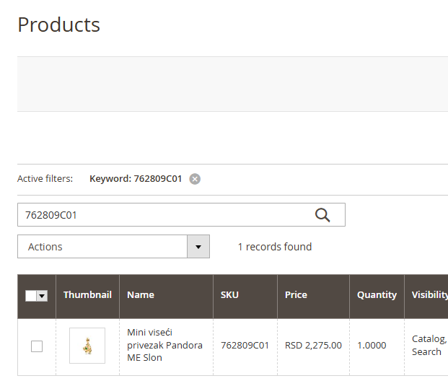
Task: Expand the header mass-select dropdown arrow
Action: coord(43,295)
